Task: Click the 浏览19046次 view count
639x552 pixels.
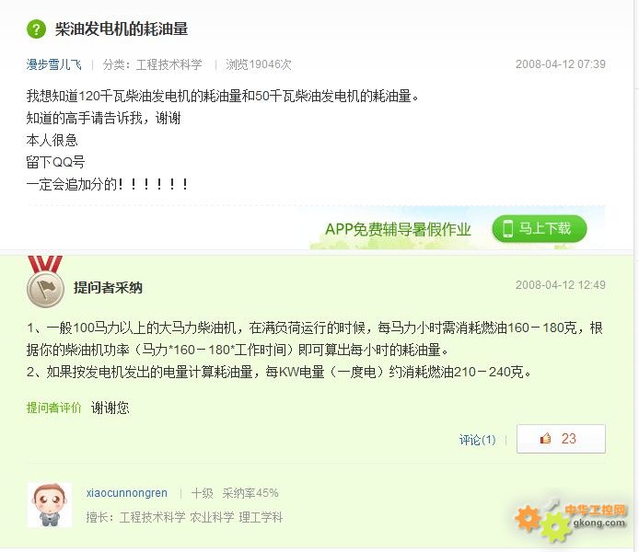Action: point(259,64)
